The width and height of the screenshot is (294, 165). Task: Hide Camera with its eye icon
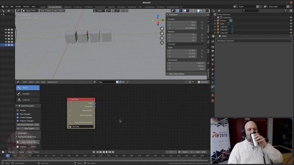[x=291, y=21]
